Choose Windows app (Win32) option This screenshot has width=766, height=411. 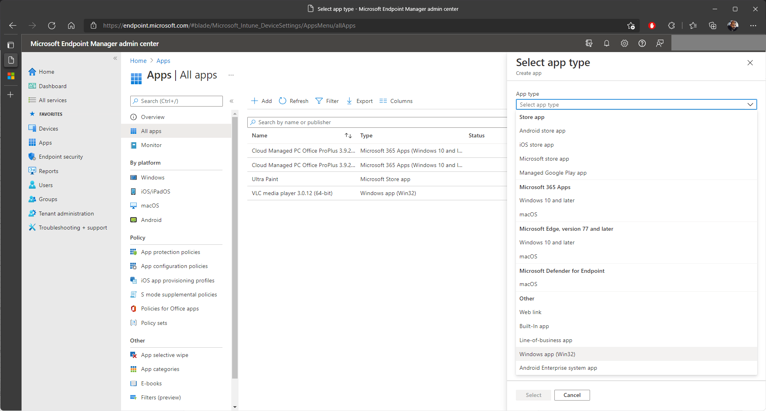tap(636, 354)
